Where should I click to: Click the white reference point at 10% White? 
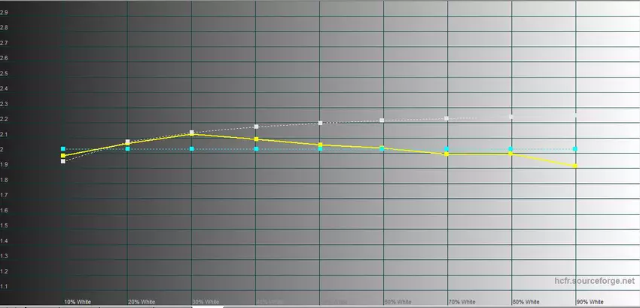pyautogui.click(x=63, y=161)
